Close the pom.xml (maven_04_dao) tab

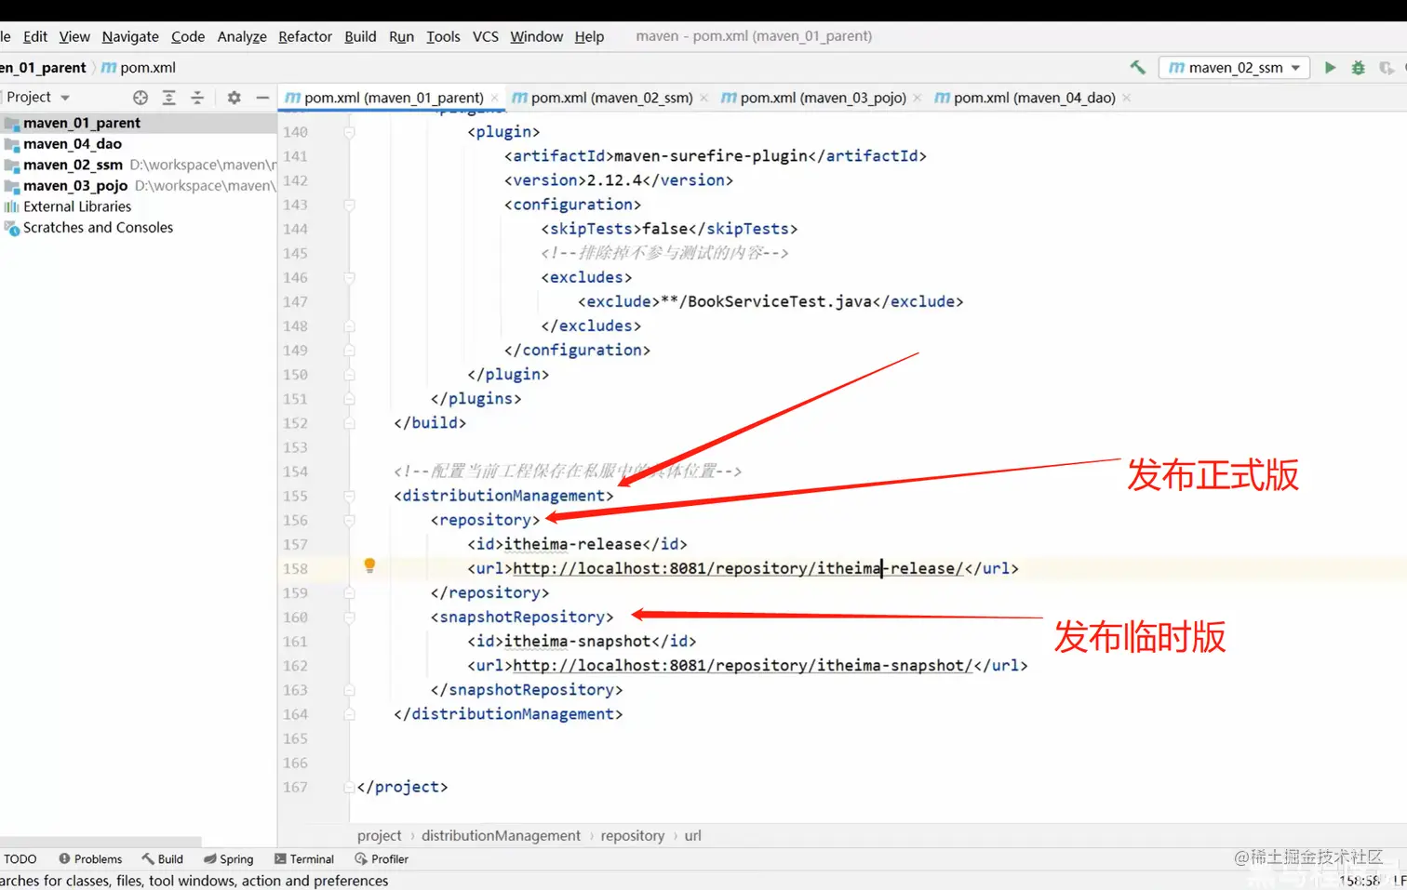coord(1127,98)
